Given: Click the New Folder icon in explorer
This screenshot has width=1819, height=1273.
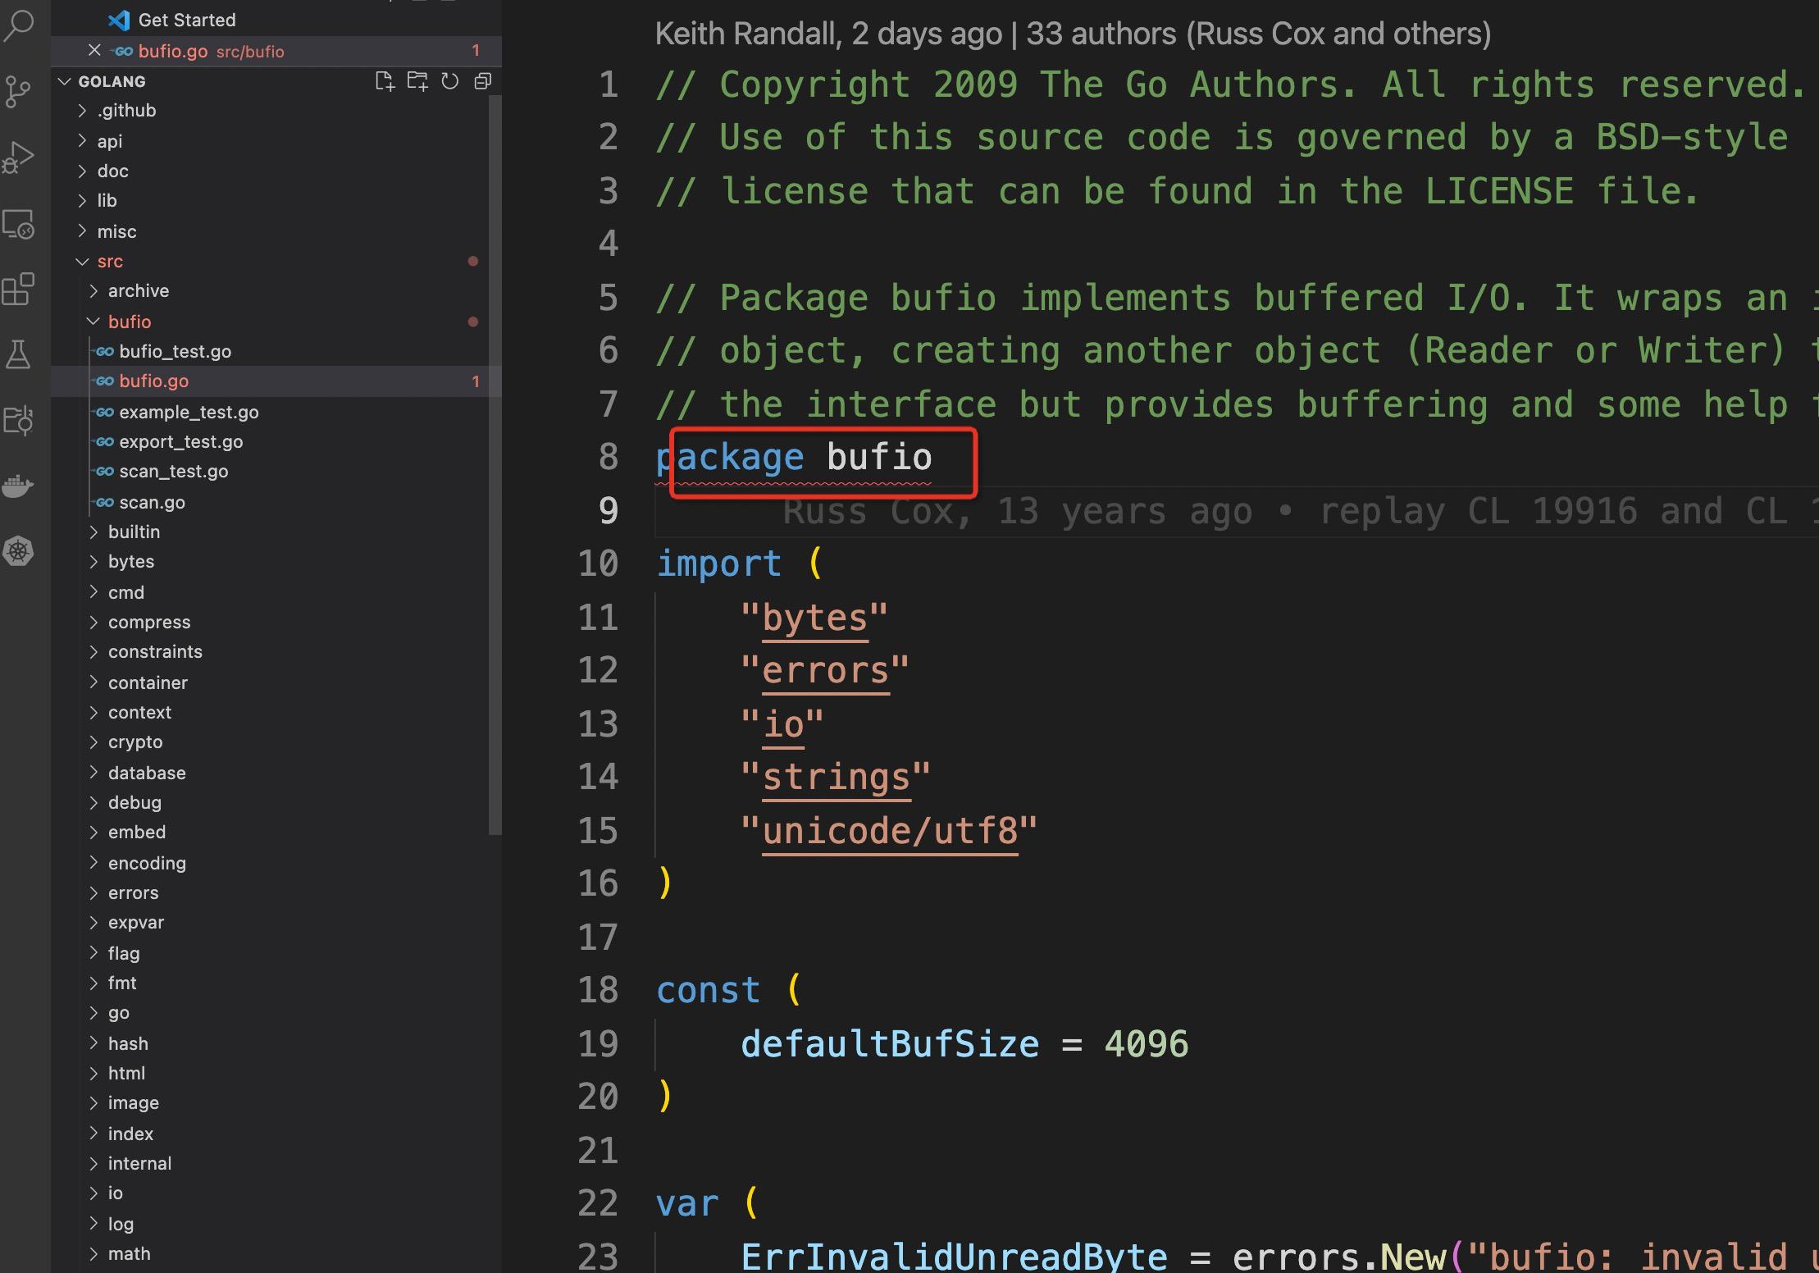Looking at the screenshot, I should 417,81.
